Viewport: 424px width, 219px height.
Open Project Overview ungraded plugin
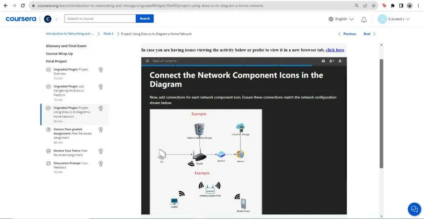(x=75, y=74)
